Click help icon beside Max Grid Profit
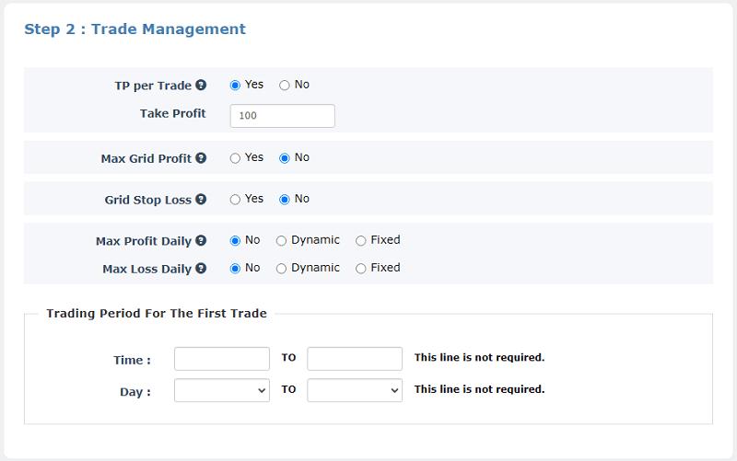Viewport: 737px width, 461px height. (x=202, y=158)
